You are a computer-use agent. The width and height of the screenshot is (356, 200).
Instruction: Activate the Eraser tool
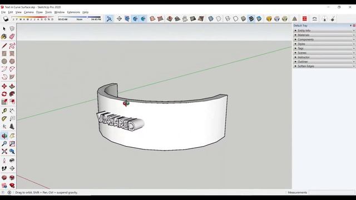12,37
